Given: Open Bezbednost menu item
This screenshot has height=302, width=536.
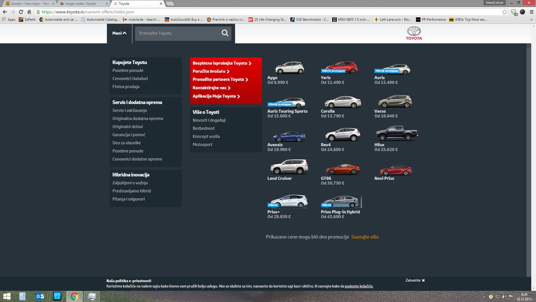Looking at the screenshot, I should [x=204, y=128].
